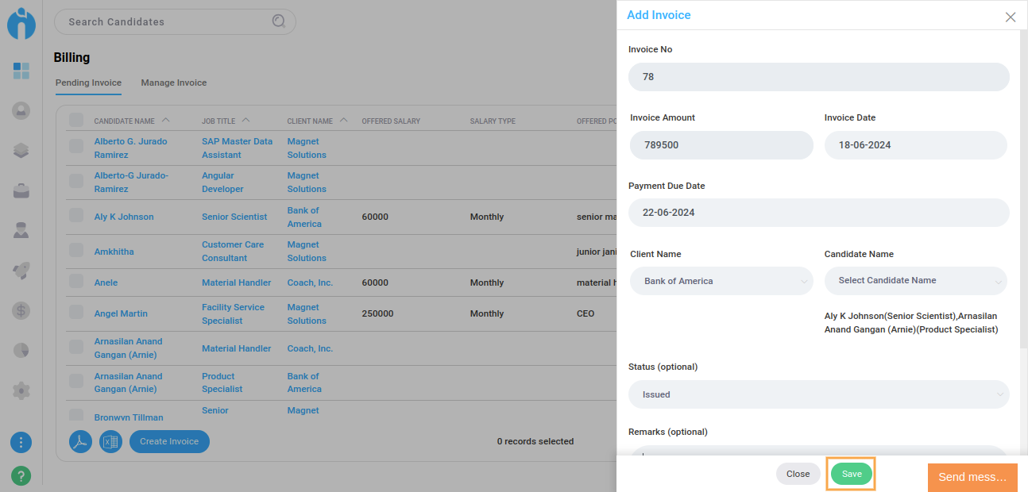
Task: Export to Excel using the spreadsheet icon
Action: click(x=110, y=442)
